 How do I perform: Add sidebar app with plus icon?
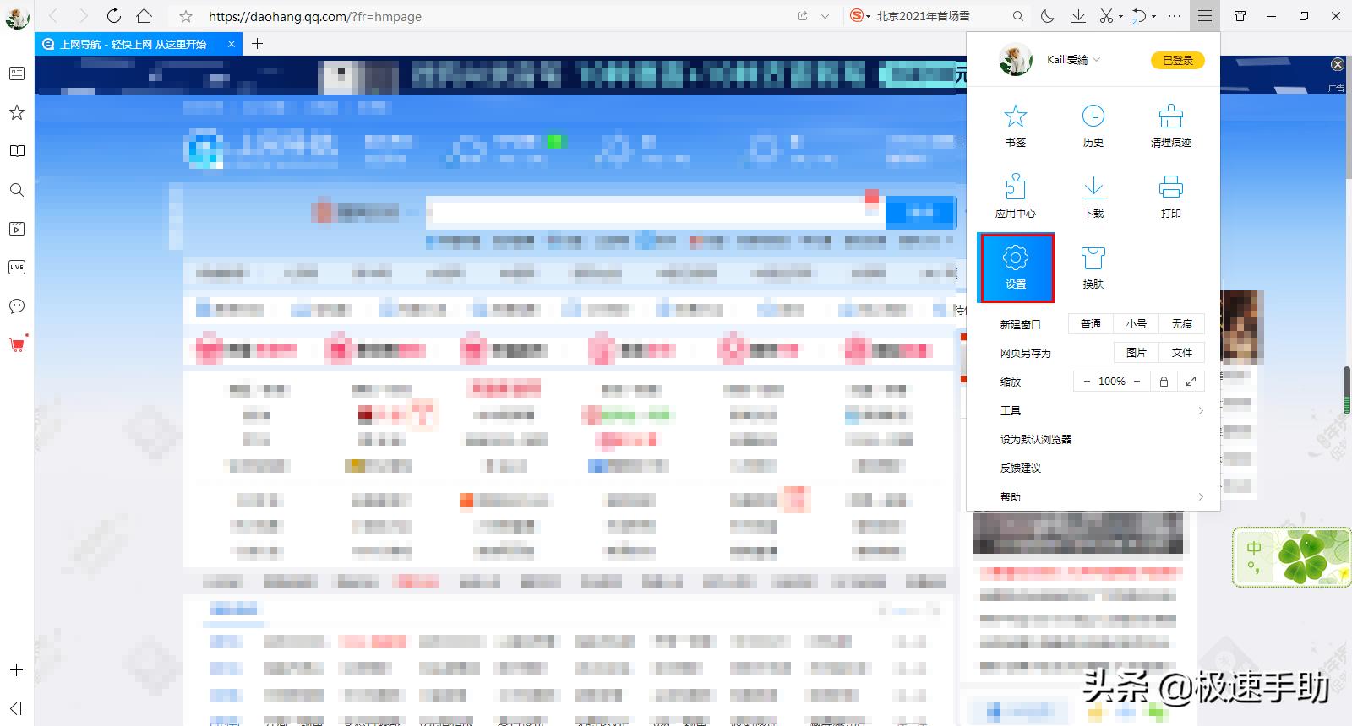16,669
